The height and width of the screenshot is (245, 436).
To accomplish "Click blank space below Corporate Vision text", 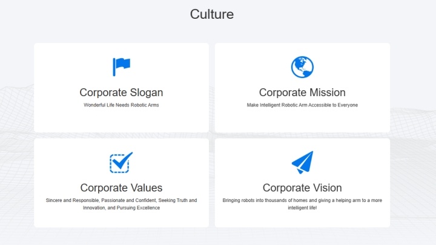I will tap(302, 220).
